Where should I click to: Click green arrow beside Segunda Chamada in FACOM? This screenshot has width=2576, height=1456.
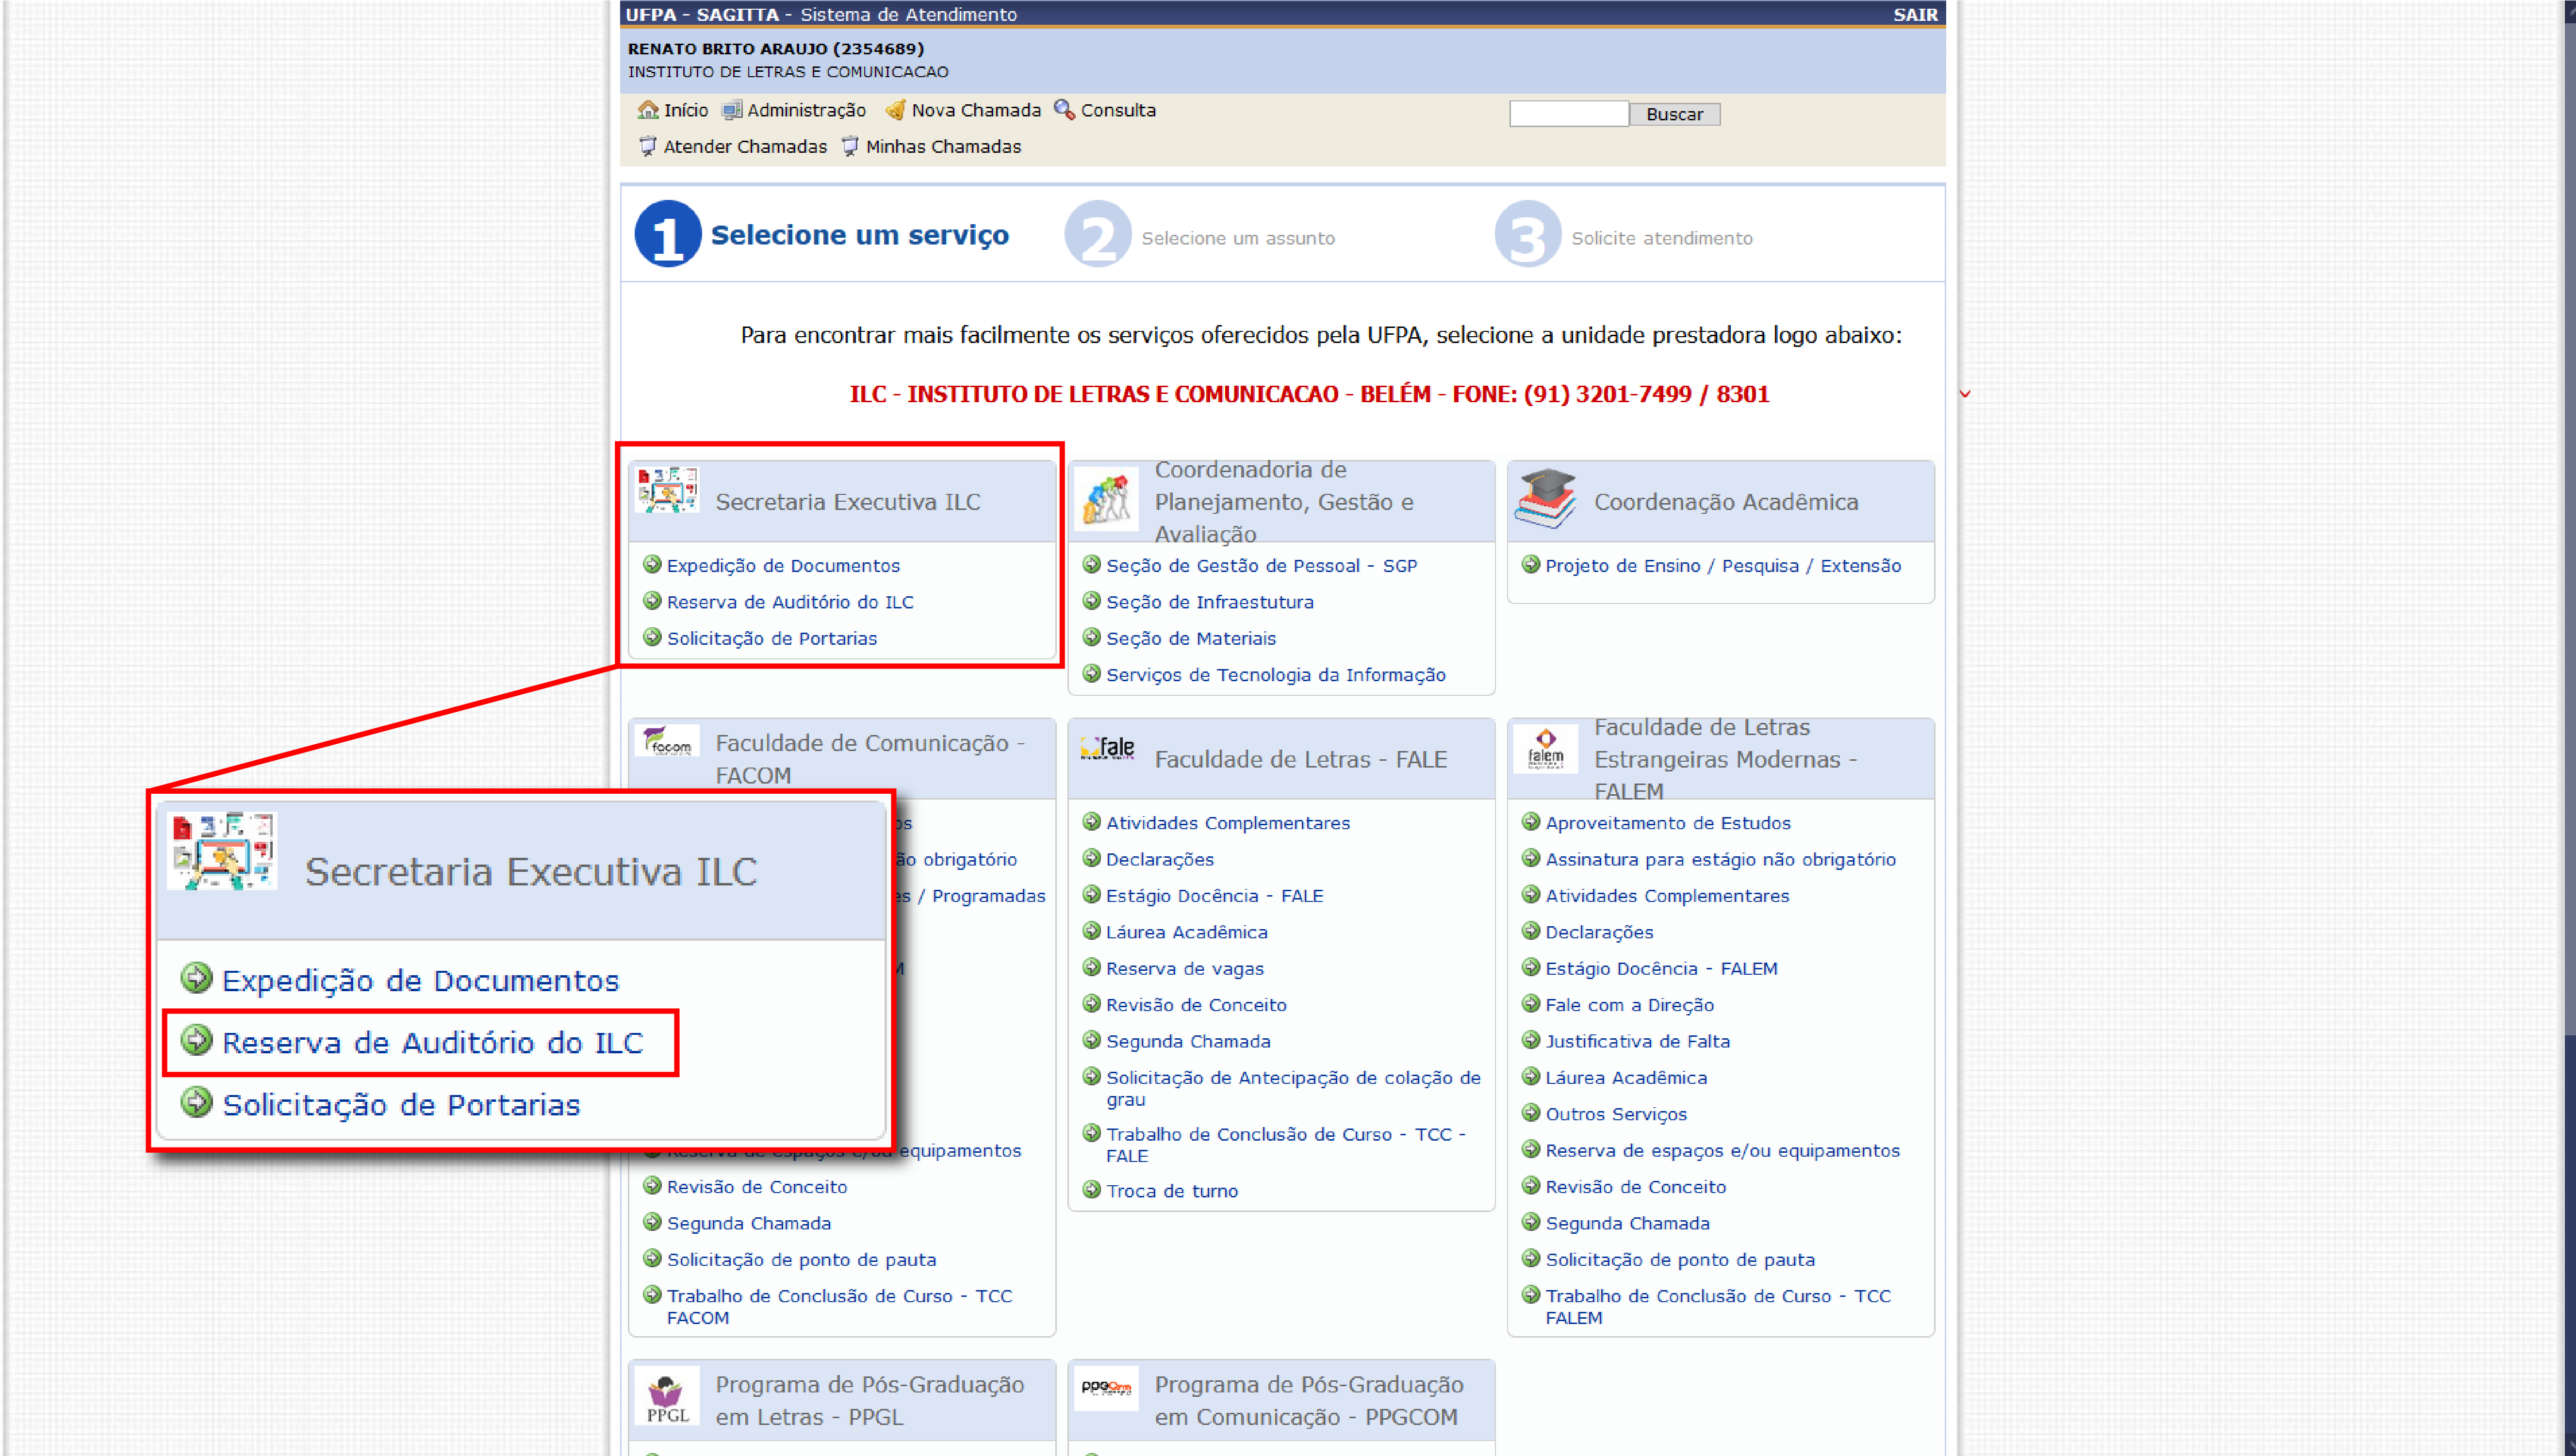pyautogui.click(x=652, y=1222)
